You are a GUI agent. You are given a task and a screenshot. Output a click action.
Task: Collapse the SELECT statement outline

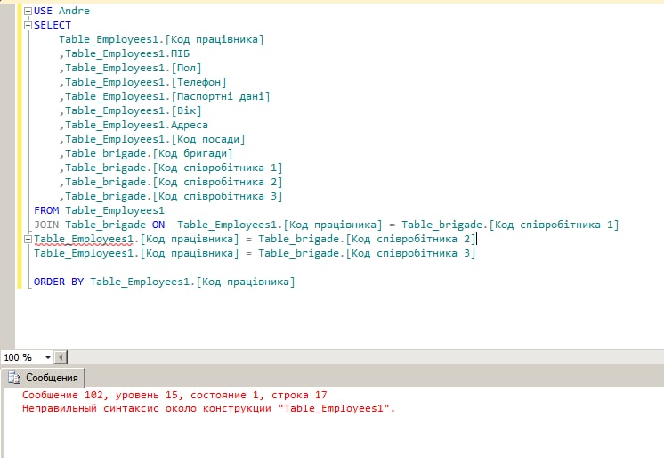tap(28, 26)
